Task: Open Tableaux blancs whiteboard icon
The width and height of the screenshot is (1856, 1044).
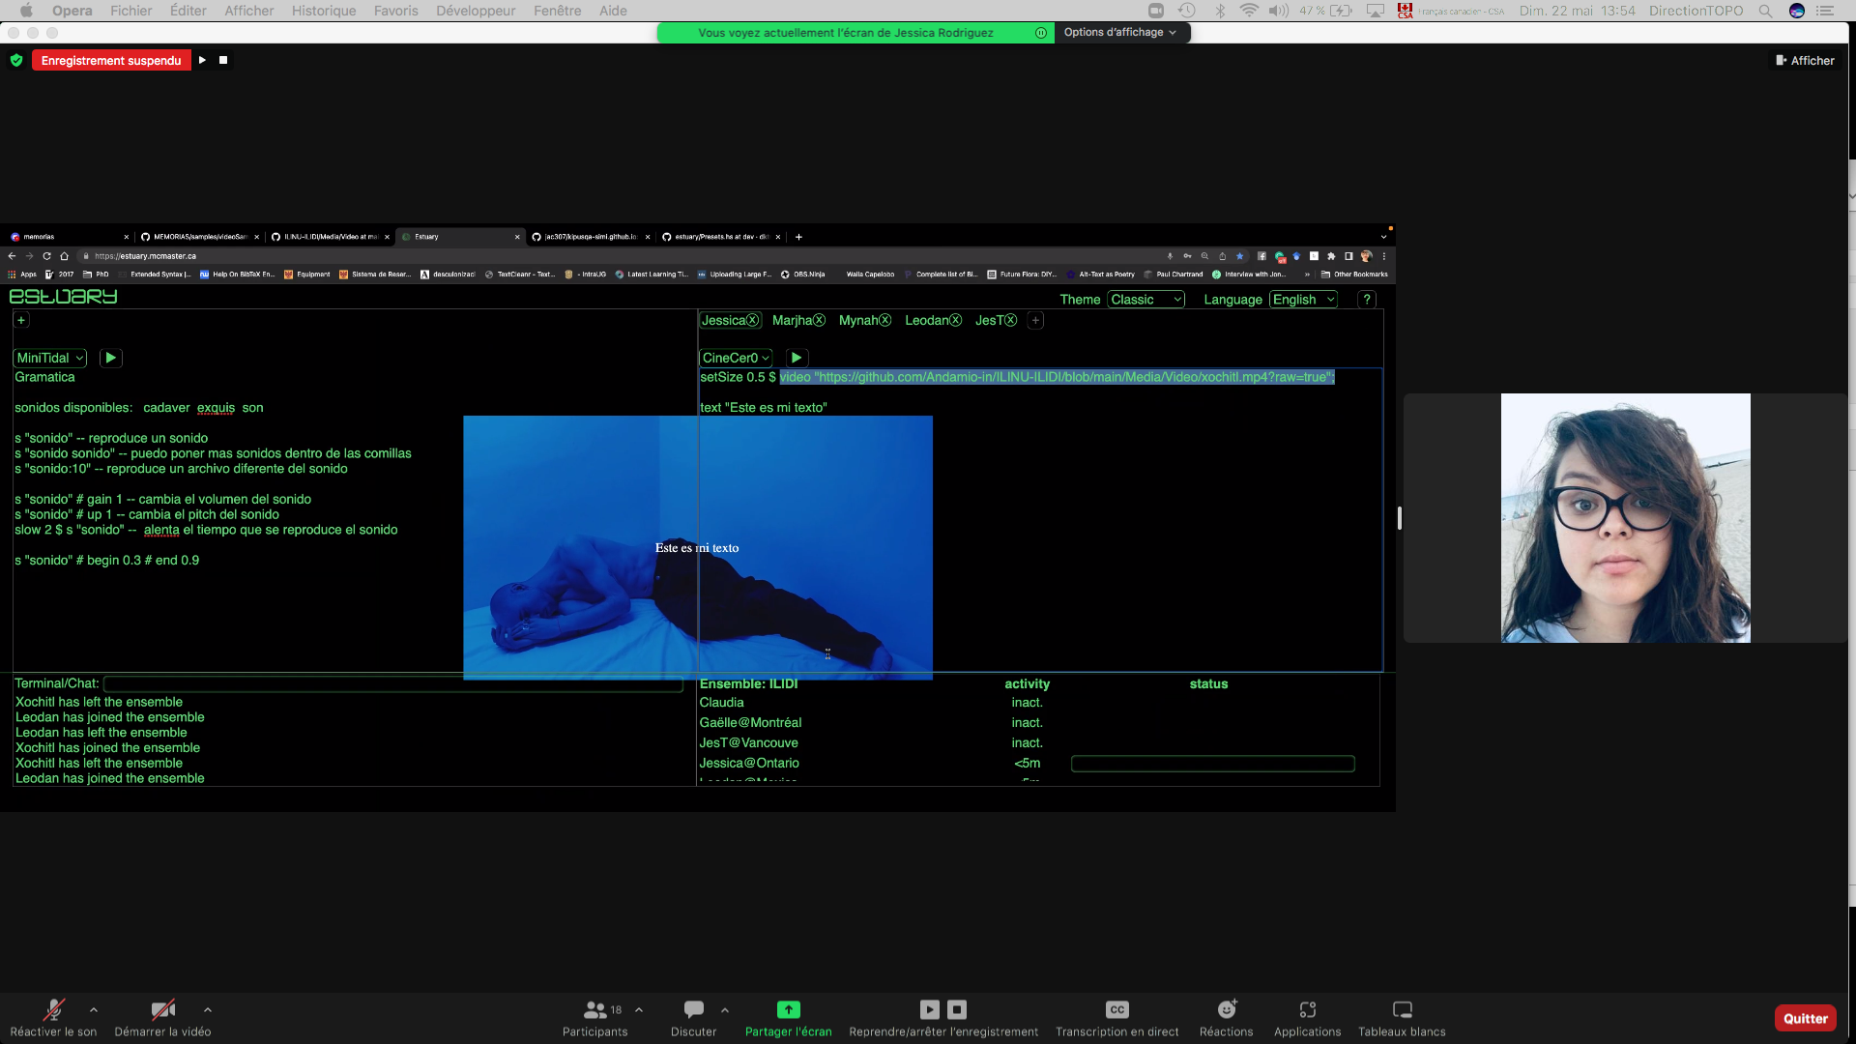Action: pyautogui.click(x=1402, y=1010)
